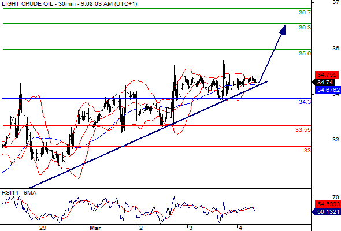
Task: Select the 36.7 resistance level label
Action: (305, 13)
